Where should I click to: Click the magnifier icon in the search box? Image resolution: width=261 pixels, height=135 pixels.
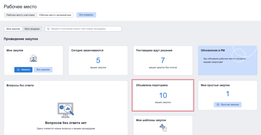[49, 29]
